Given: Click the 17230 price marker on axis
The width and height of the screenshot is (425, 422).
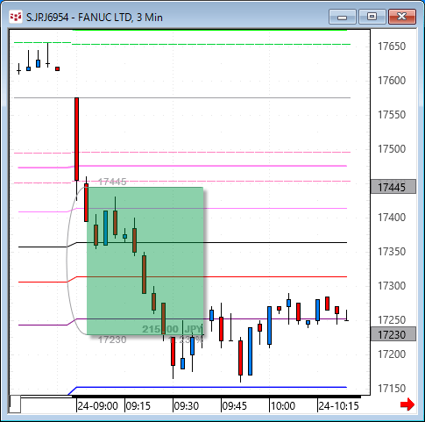Looking at the screenshot, I should [393, 334].
